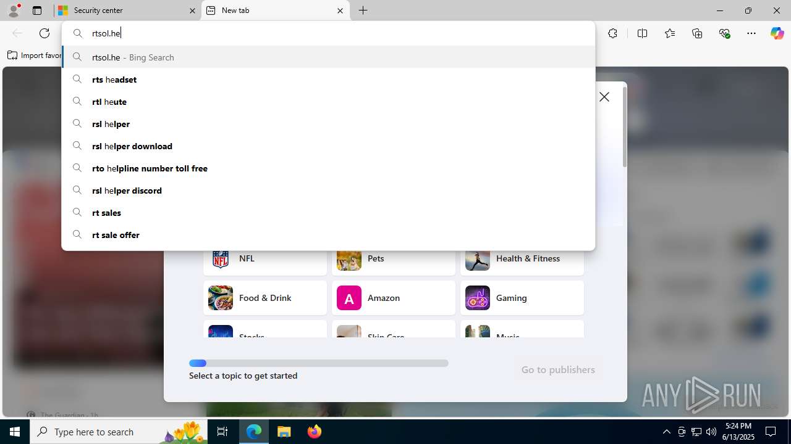Open Microsoft Edge from the taskbar
791x444 pixels.
point(254,432)
